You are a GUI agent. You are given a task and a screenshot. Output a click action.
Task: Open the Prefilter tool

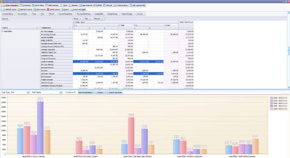(98, 5)
